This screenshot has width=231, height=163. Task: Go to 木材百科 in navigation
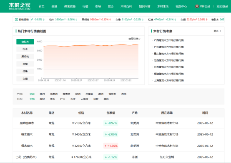[126, 7]
